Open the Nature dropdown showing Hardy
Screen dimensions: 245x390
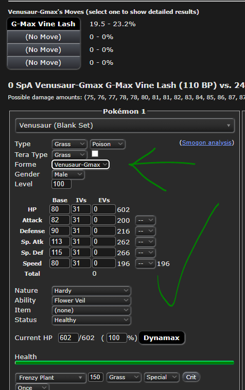(91, 291)
